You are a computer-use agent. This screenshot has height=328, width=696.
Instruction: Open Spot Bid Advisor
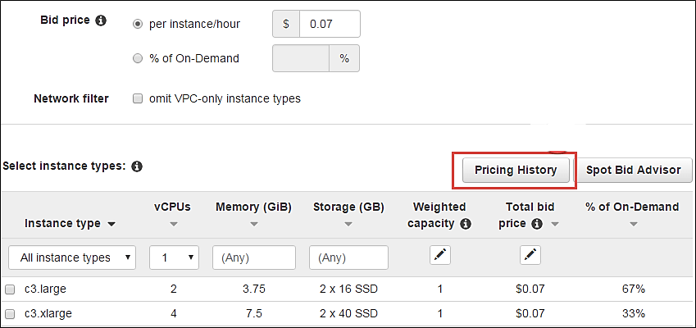(634, 170)
